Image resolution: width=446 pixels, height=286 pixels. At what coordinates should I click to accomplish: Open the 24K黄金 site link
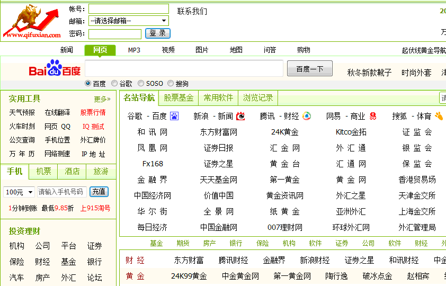pos(285,132)
